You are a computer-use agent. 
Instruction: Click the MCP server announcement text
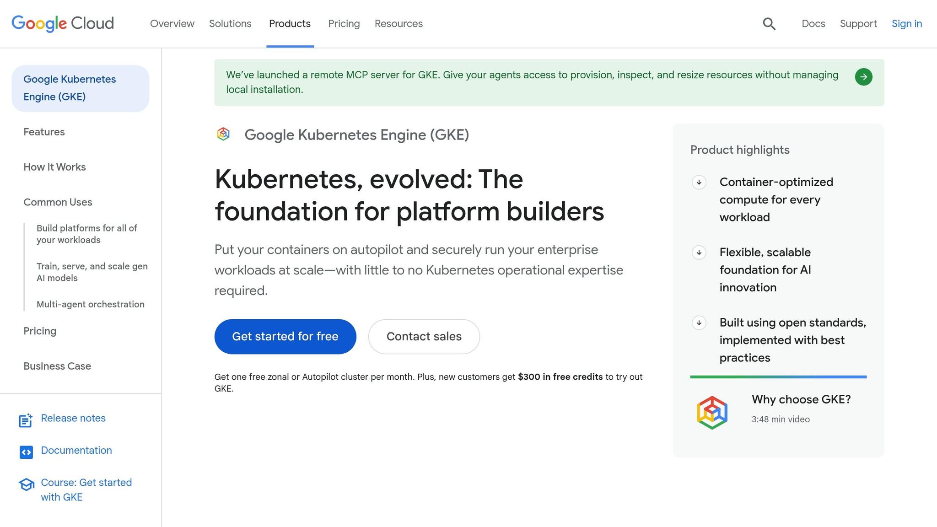pos(532,82)
